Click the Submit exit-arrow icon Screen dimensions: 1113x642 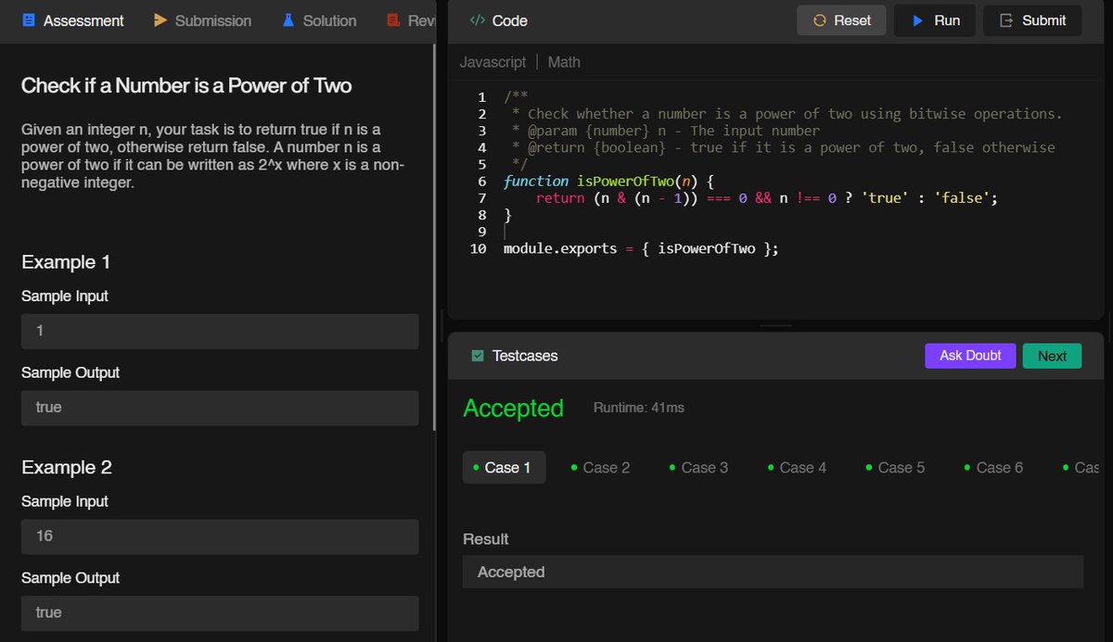point(1004,20)
